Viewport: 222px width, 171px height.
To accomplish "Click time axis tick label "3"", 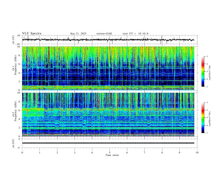I will (x=75, y=153).
